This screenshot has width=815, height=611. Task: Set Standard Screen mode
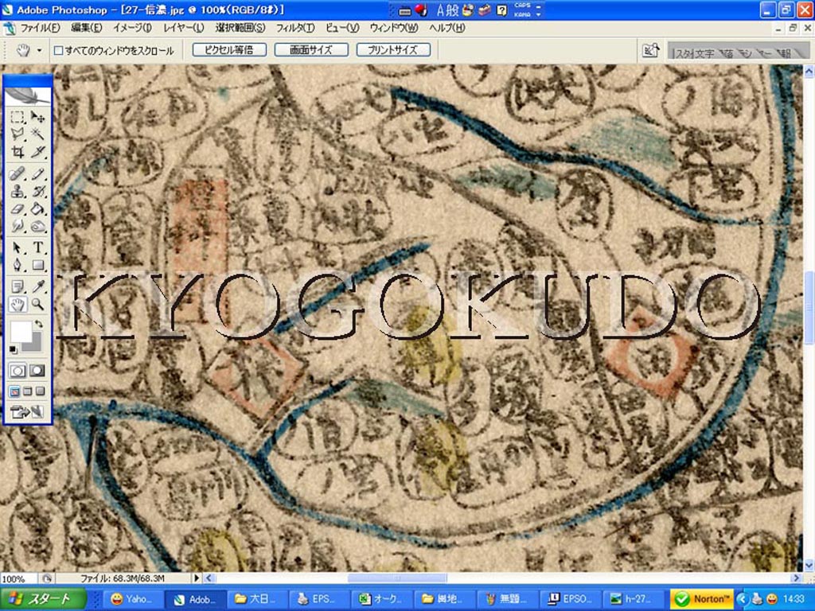pos(14,391)
